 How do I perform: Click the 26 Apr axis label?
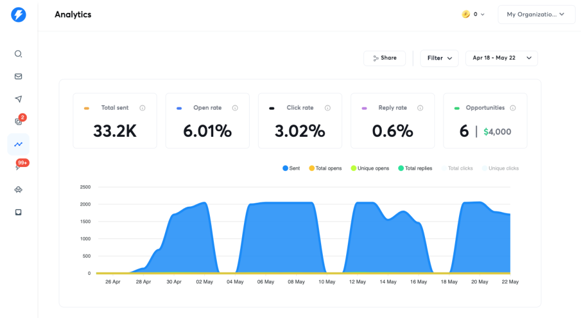click(x=113, y=282)
